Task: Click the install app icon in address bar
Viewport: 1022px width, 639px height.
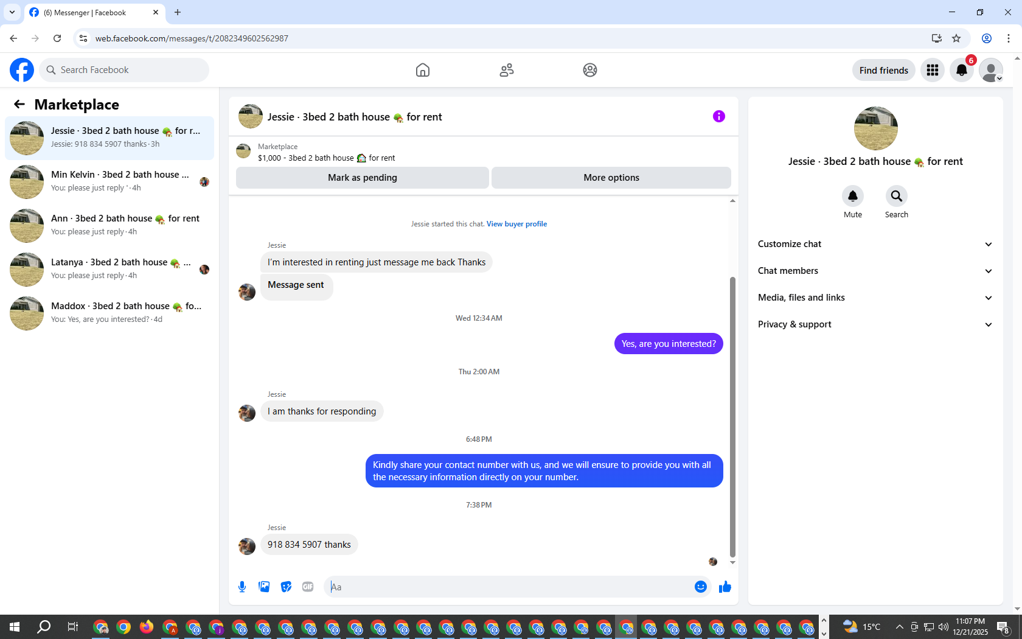Action: tap(937, 38)
